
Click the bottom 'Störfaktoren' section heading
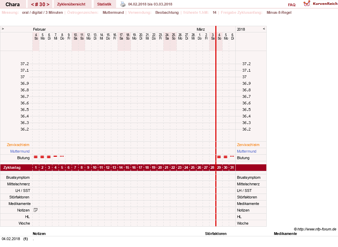point(216,234)
